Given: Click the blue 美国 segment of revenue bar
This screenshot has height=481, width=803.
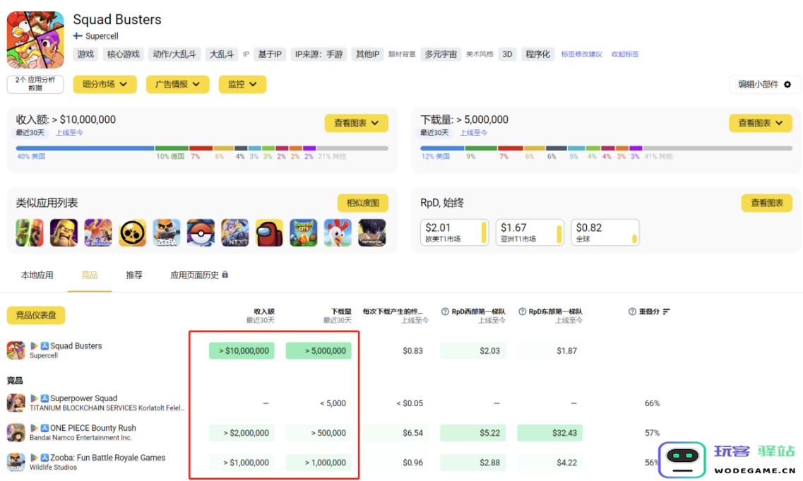Looking at the screenshot, I should (85, 148).
